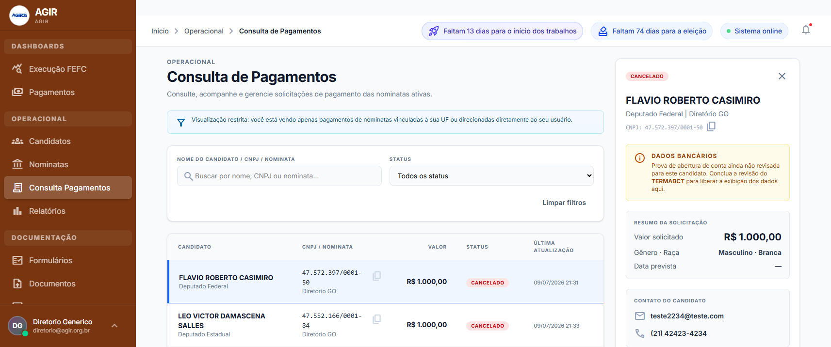The image size is (831, 347).
Task: Click '09/07/2026 21:33' timestamp
Action: click(x=556, y=326)
